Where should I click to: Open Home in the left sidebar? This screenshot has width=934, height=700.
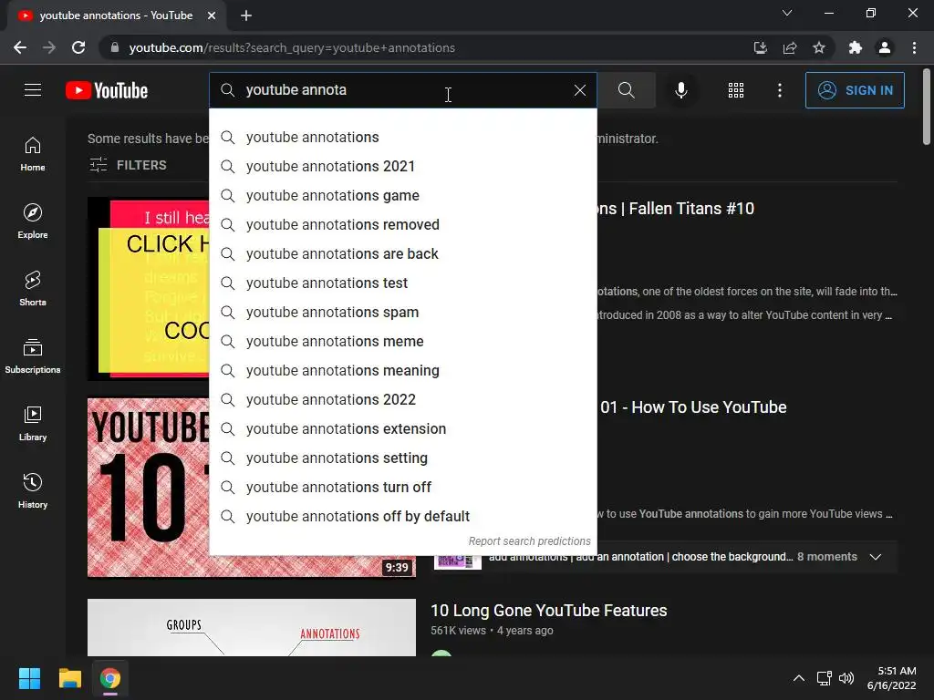coord(33,153)
